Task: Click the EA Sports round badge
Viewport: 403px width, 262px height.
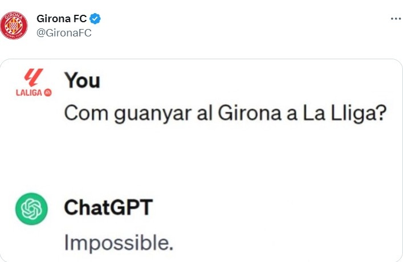Action: [48, 92]
